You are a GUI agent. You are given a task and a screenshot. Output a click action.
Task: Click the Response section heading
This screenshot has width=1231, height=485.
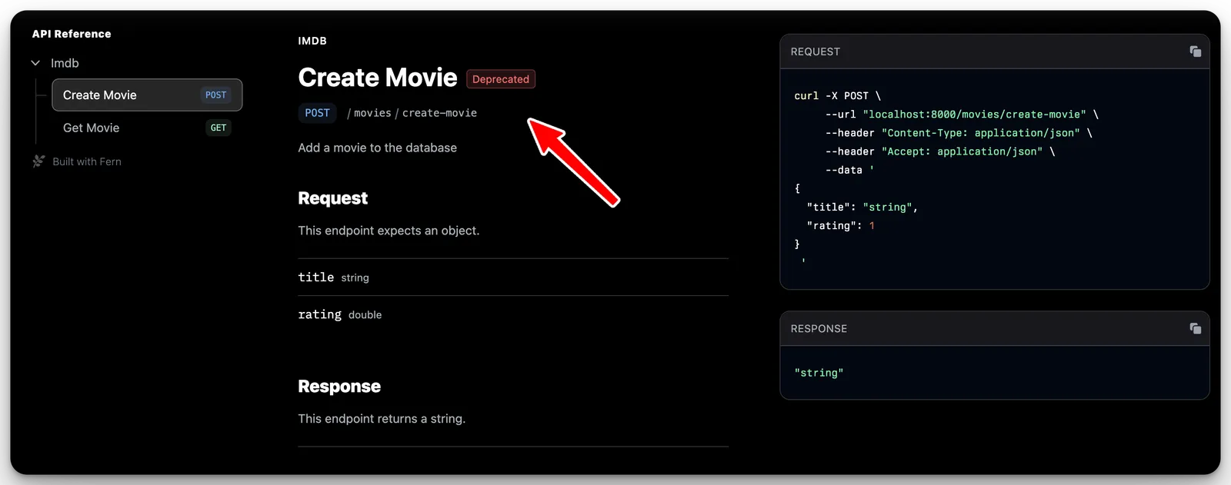coord(339,387)
